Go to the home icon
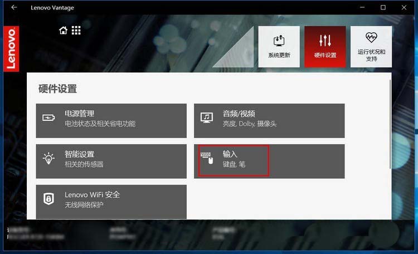The image size is (418, 254). pyautogui.click(x=63, y=31)
